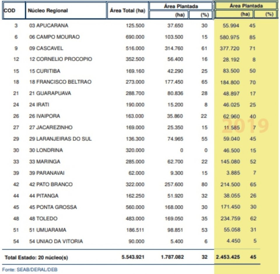
Task: Select the state planted total 1.787.082
Action: click(x=172, y=257)
